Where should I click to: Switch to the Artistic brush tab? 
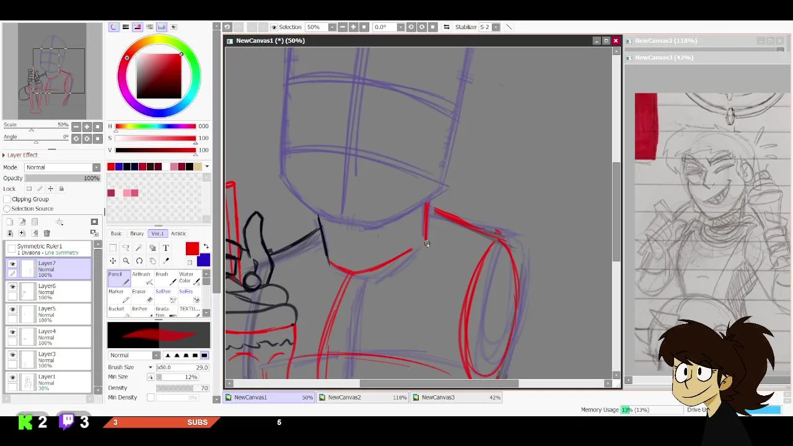[178, 234]
